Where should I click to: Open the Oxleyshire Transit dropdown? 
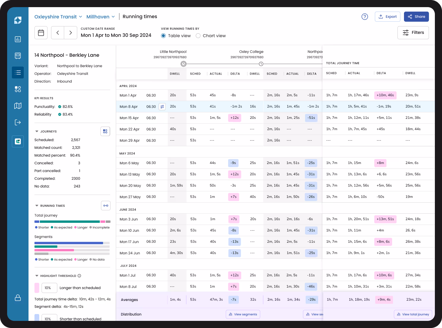pyautogui.click(x=58, y=17)
